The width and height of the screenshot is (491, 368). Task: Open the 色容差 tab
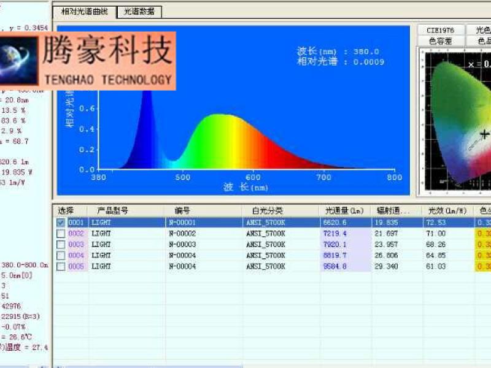point(441,41)
